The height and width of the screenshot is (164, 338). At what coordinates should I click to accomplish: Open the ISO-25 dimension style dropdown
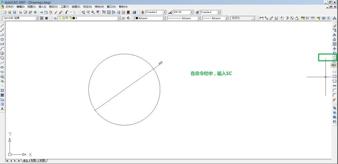point(192,12)
